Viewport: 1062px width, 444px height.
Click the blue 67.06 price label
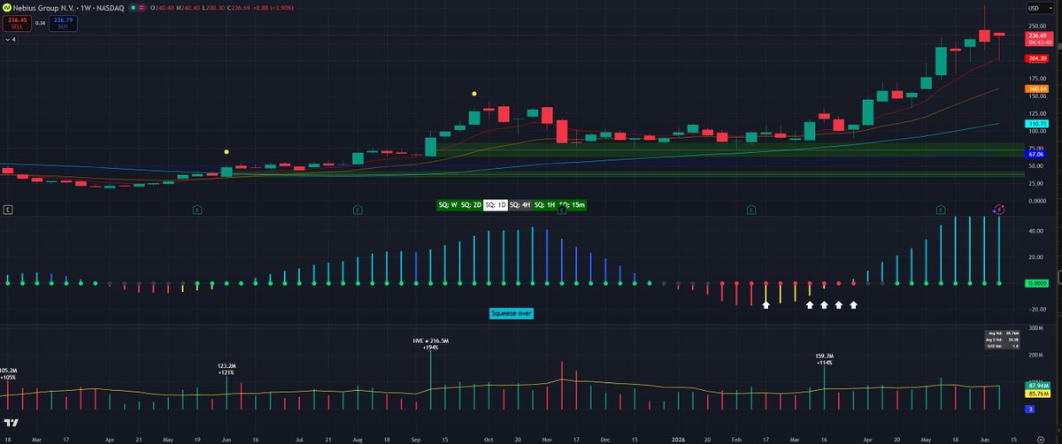(1035, 154)
